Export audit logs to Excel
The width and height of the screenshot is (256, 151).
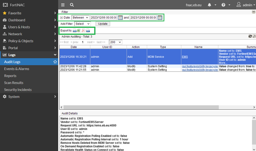pyautogui.click(x=79, y=31)
